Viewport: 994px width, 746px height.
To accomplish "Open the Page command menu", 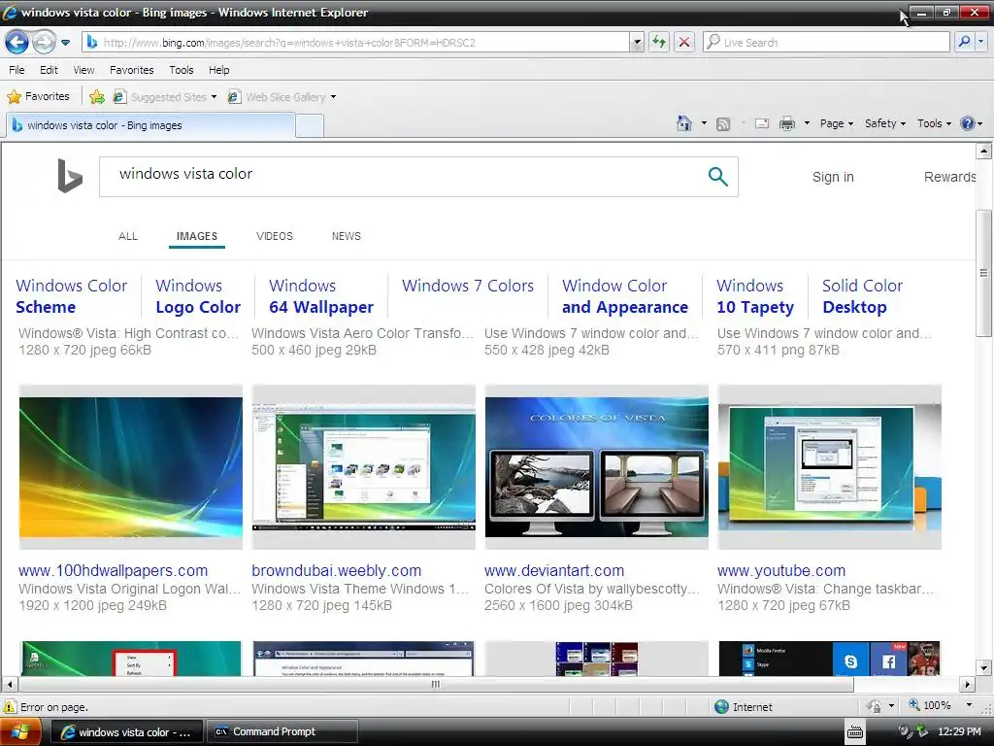I will click(837, 123).
